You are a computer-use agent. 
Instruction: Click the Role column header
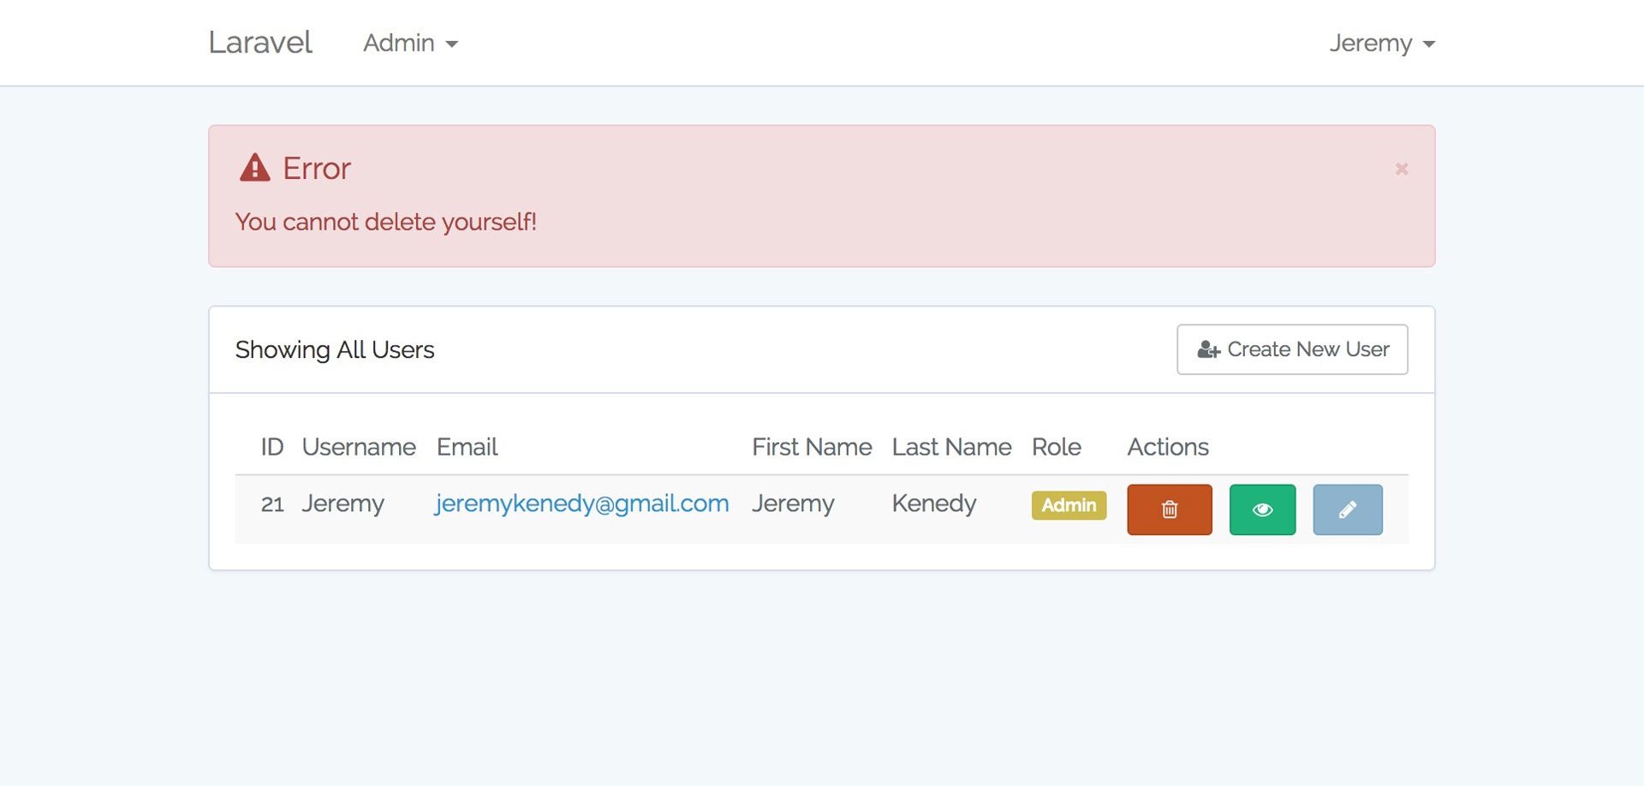1056,447
